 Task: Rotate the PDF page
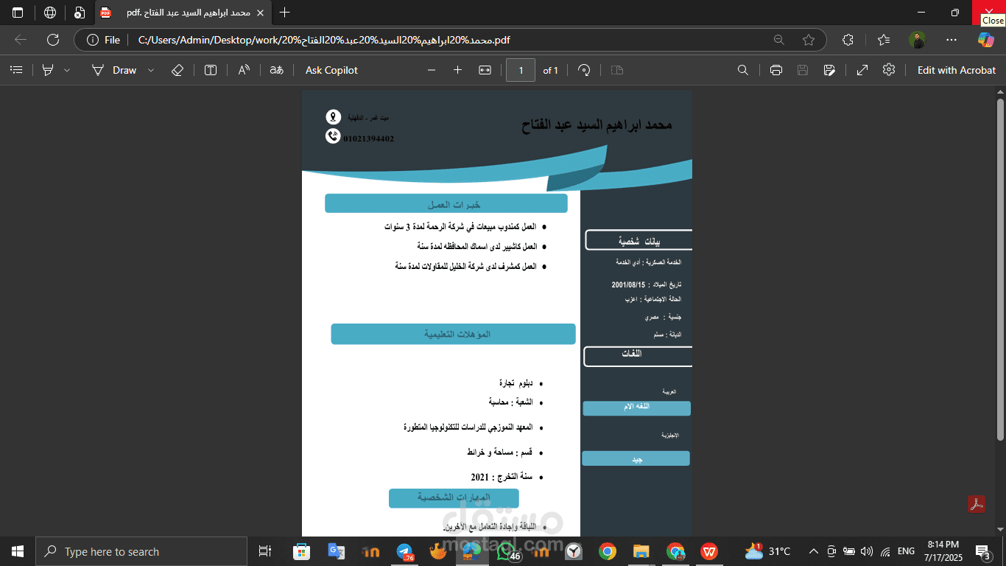[584, 70]
